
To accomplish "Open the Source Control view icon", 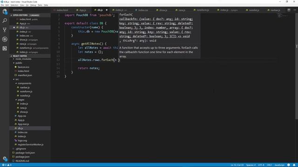I will click(x=5, y=30).
